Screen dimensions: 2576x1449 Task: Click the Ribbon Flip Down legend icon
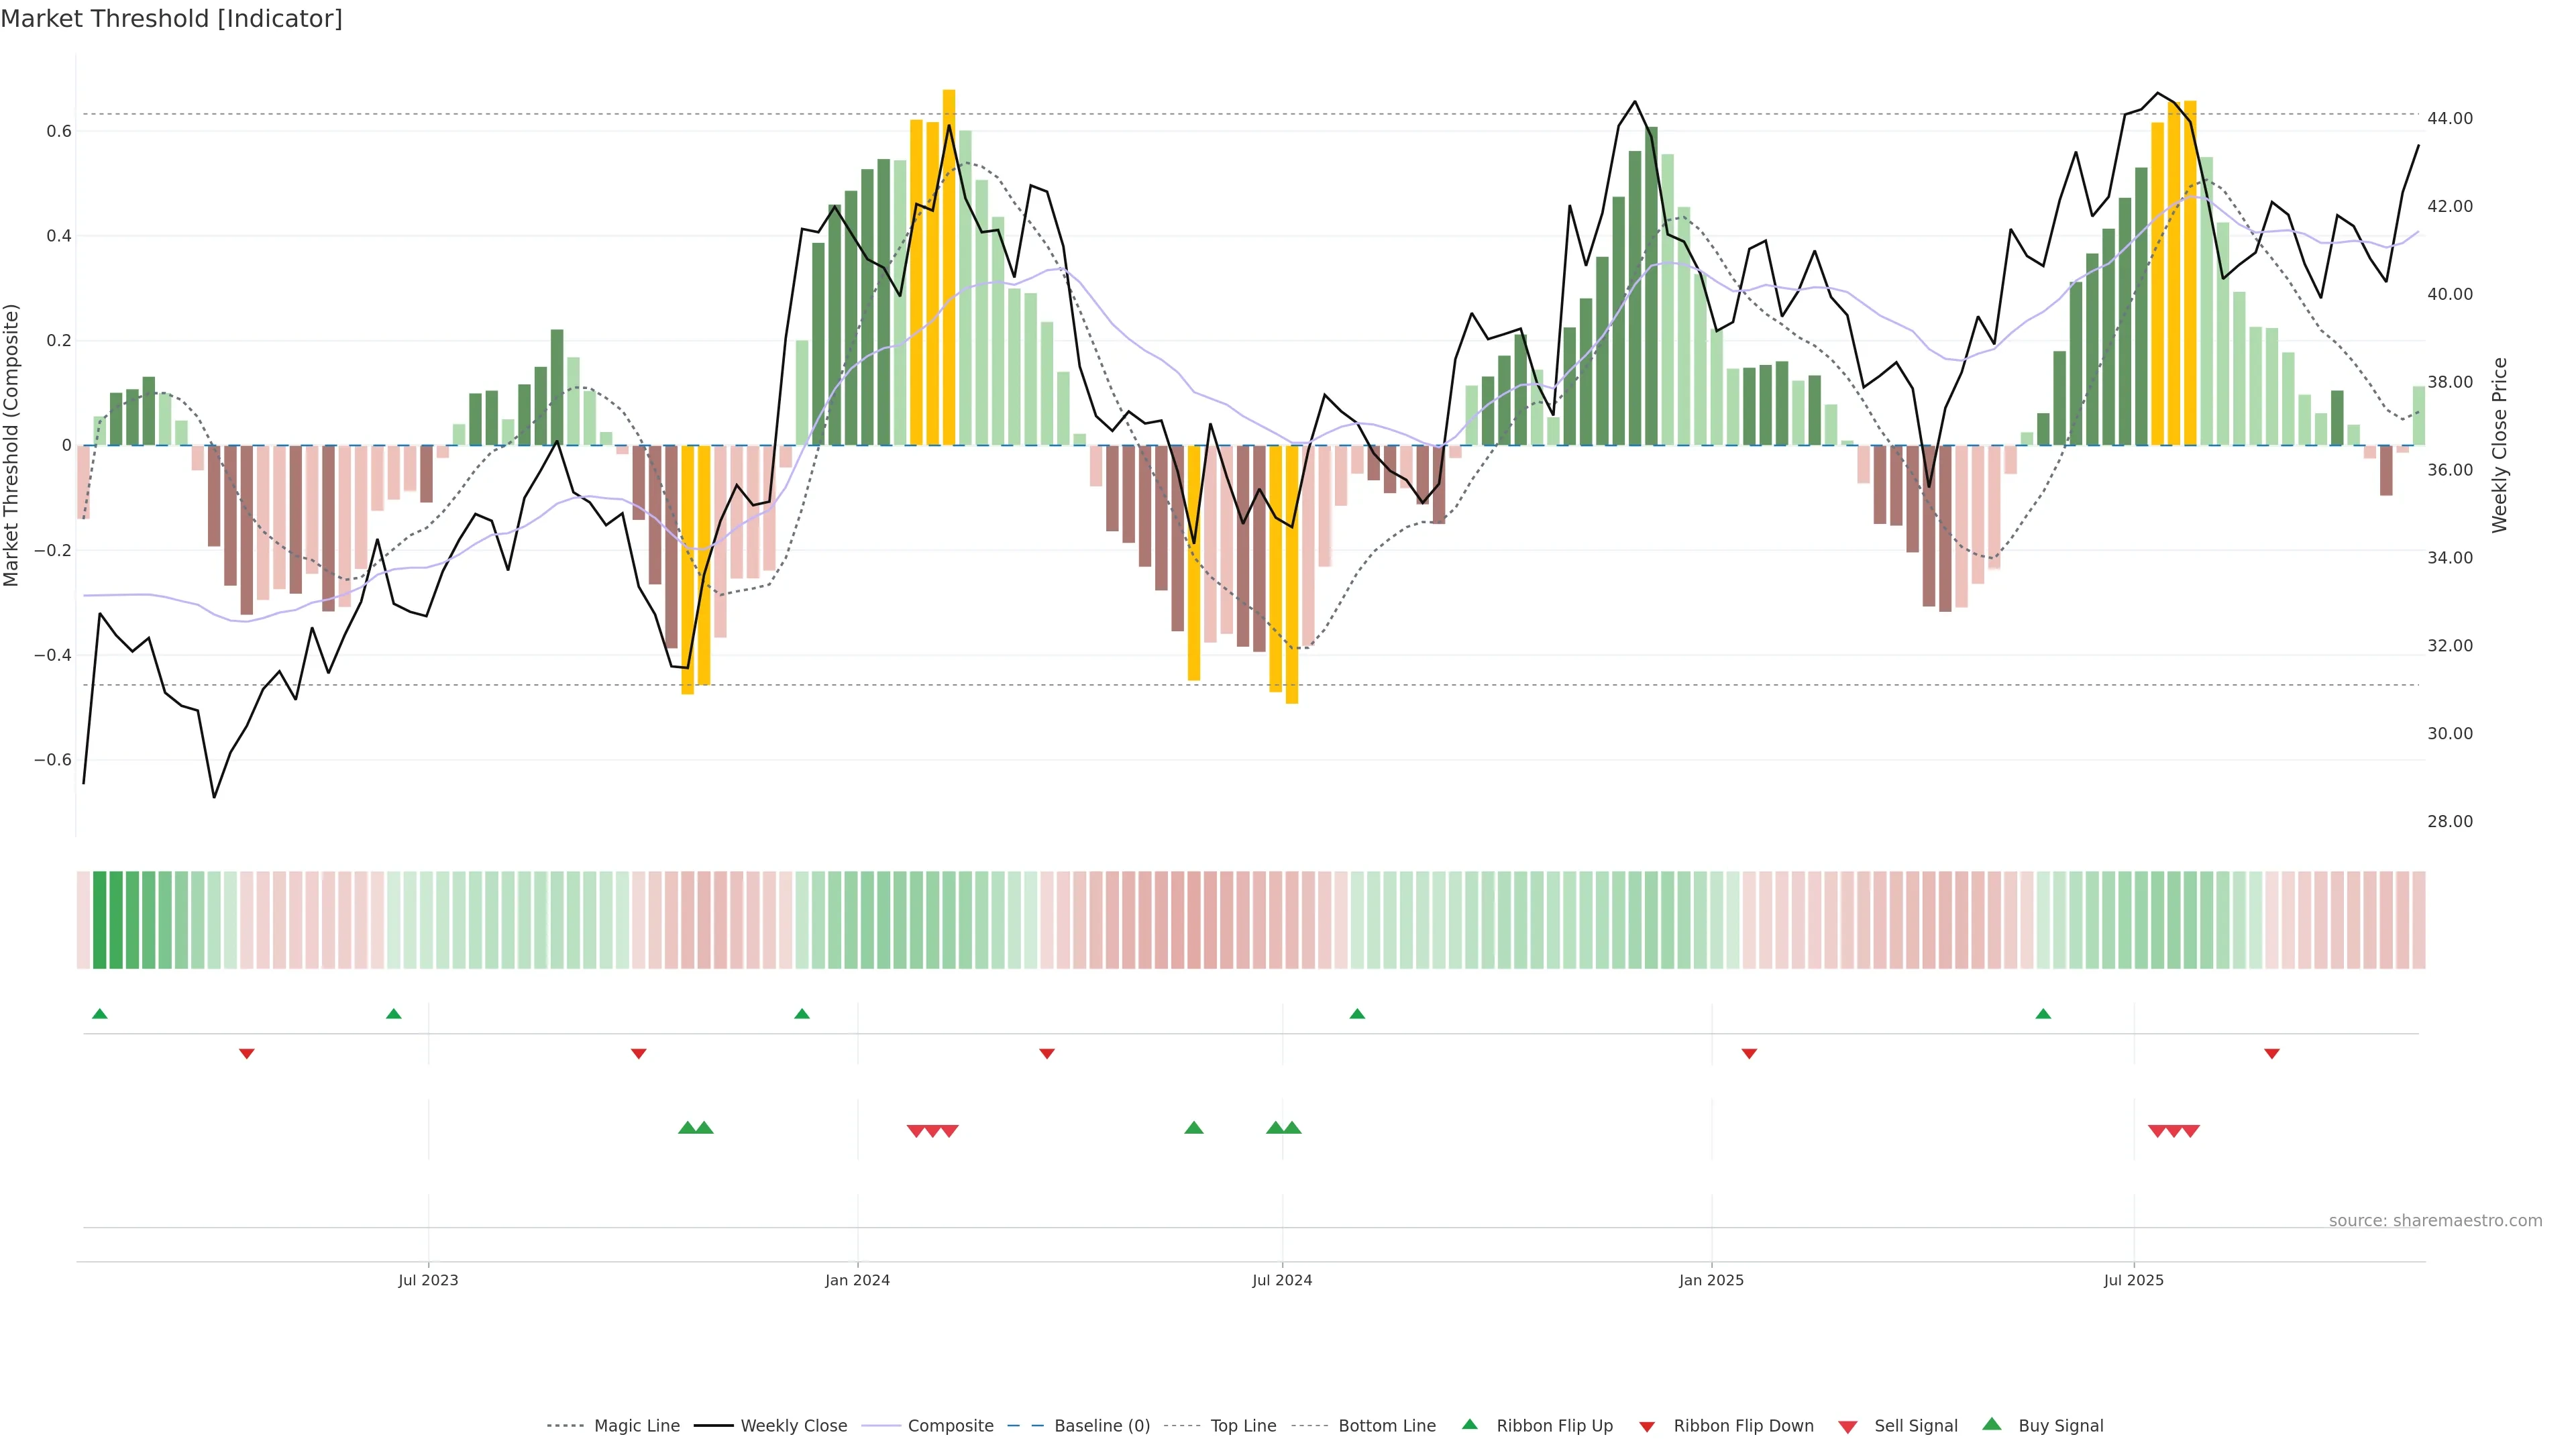tap(1647, 1427)
